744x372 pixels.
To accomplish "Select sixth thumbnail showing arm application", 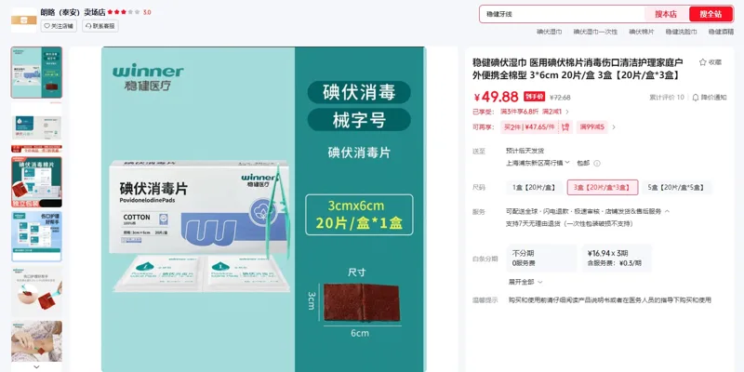I will (36, 341).
